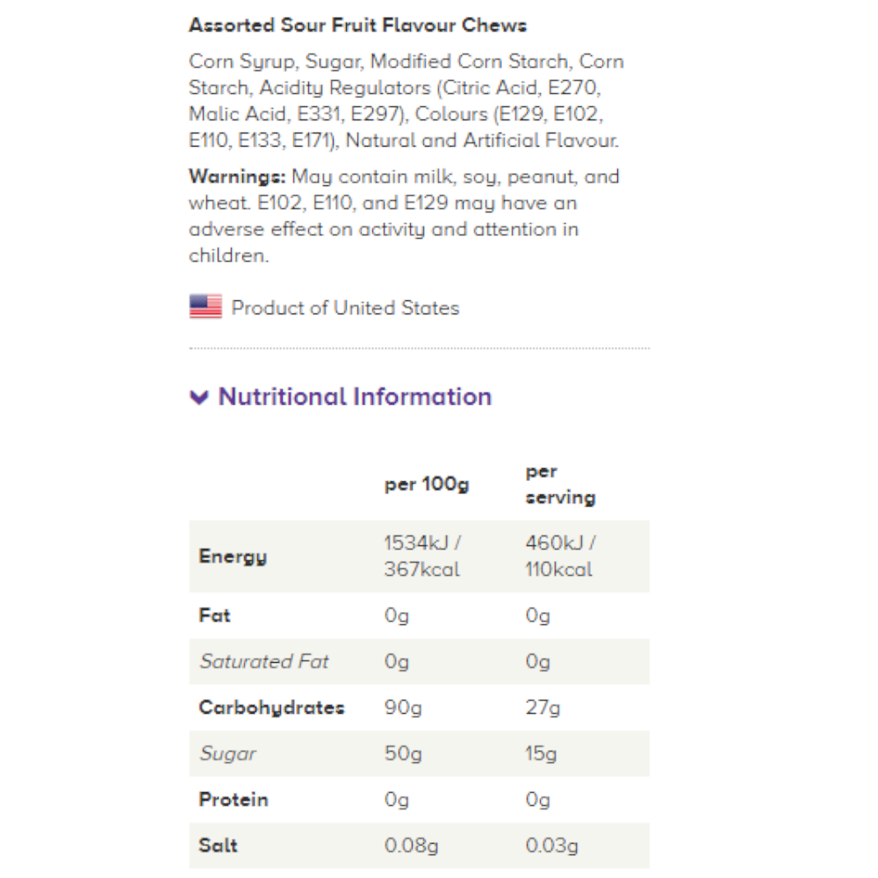
Task: Click the 1534kJ / 367kcal energy value
Action: (422, 556)
